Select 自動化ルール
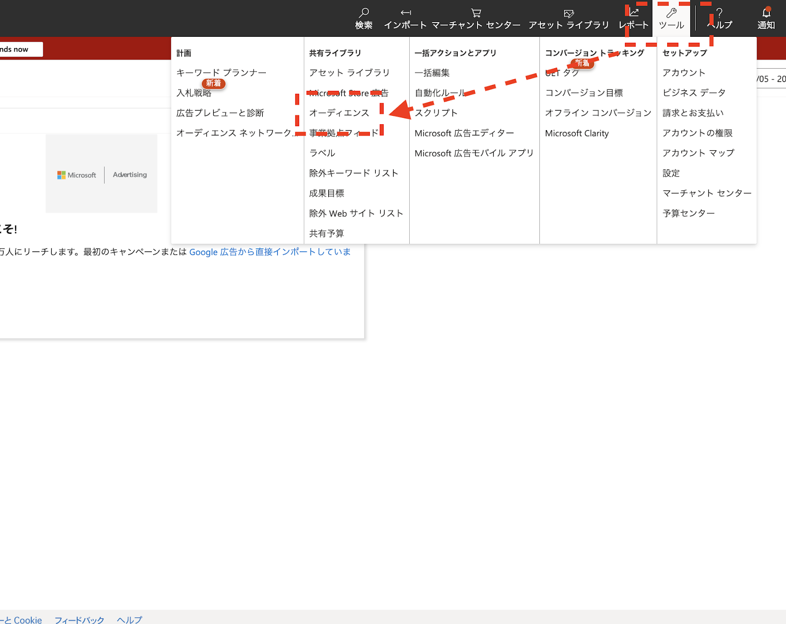 click(441, 93)
